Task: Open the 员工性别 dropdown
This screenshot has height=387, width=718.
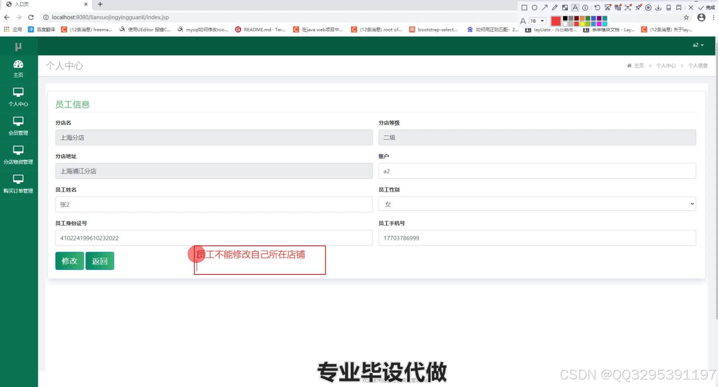Action: coord(537,204)
